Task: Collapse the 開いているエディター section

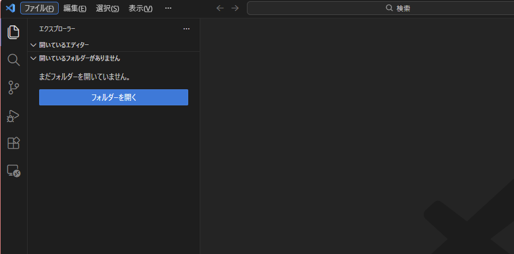Action: (113, 45)
